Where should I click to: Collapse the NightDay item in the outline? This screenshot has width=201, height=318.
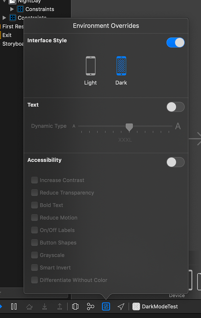point(3,1)
